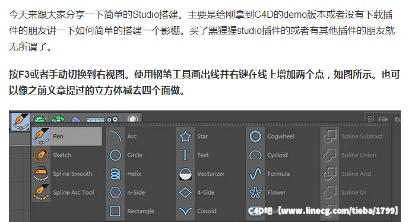Click the camera eyes toolbar icon
This screenshot has width=418, height=222.
click(x=112, y=119)
